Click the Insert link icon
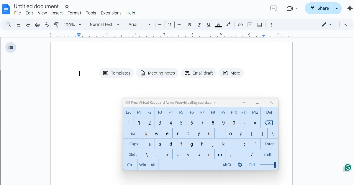Image resolution: width=354 pixels, height=185 pixels. pyautogui.click(x=240, y=24)
